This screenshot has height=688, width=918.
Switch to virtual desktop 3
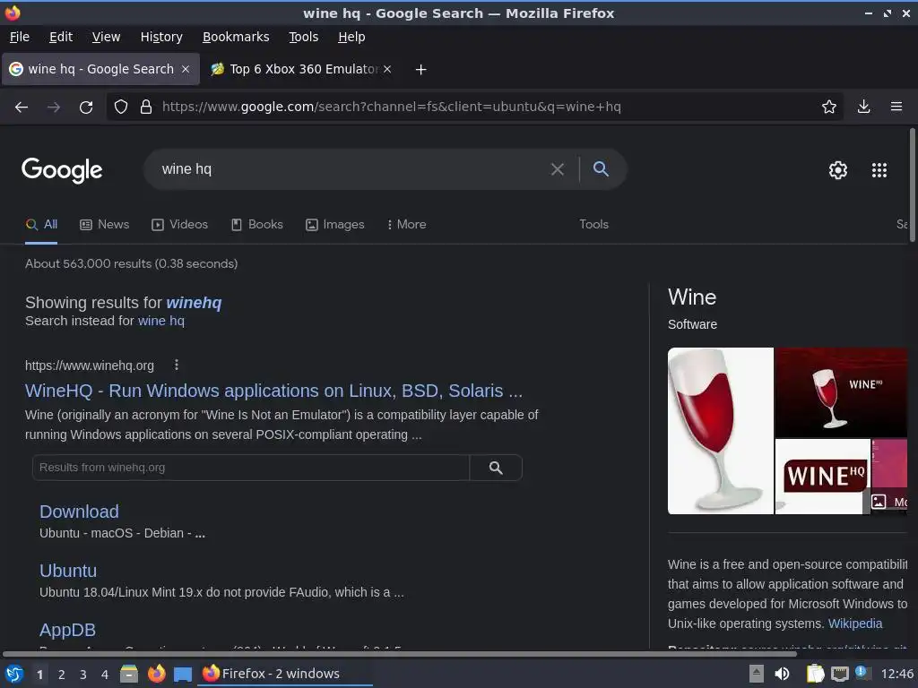point(83,675)
